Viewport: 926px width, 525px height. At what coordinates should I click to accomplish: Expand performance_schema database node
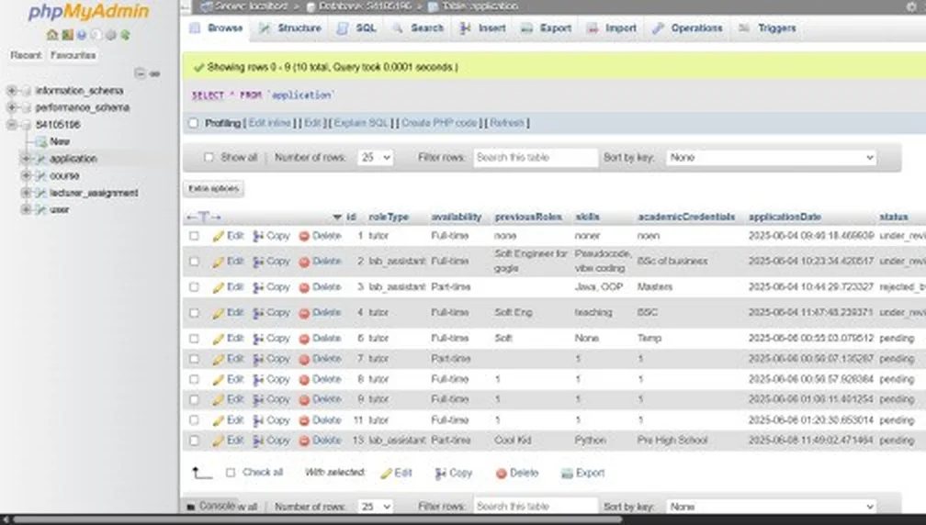(x=11, y=107)
